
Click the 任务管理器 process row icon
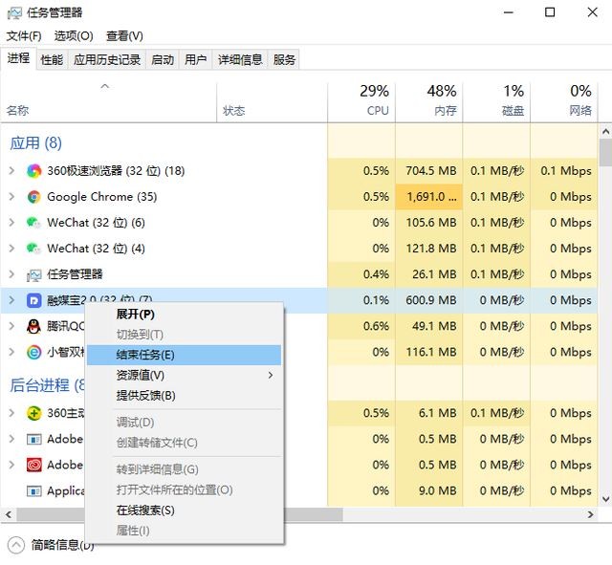coord(34,274)
